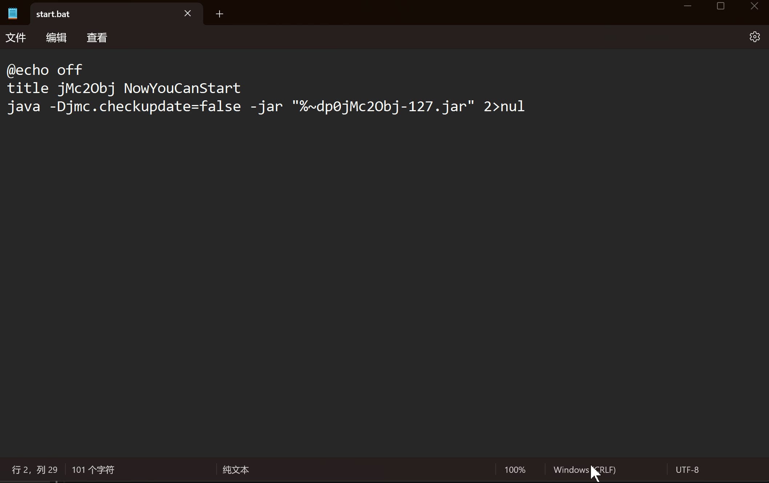Open the 编辑 menu

click(x=56, y=37)
